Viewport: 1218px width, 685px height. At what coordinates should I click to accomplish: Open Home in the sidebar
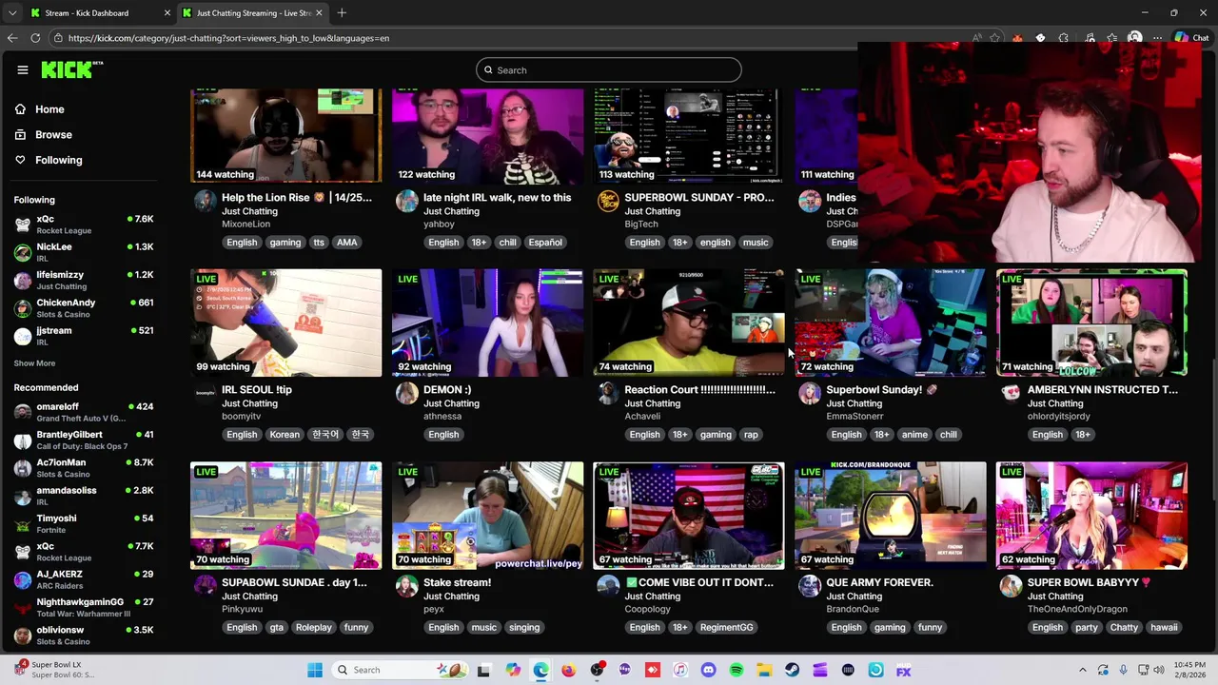pos(49,109)
